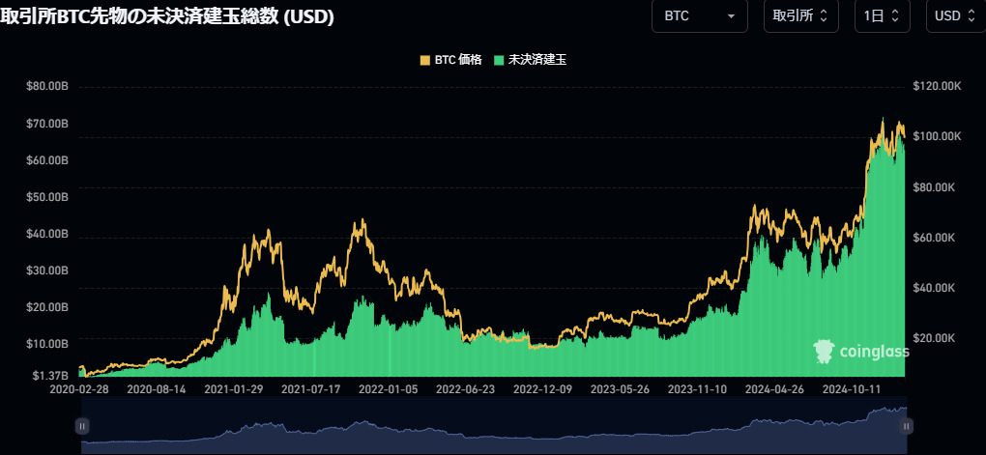This screenshot has width=986, height=455.
Task: Click the 2020-08-14 date label
Action: pyautogui.click(x=156, y=389)
